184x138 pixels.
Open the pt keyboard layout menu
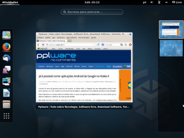pos(144,2)
